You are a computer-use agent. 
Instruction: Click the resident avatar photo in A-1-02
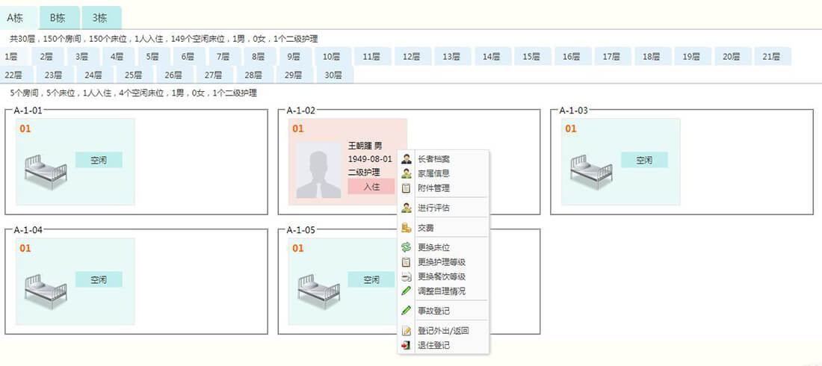pos(318,170)
